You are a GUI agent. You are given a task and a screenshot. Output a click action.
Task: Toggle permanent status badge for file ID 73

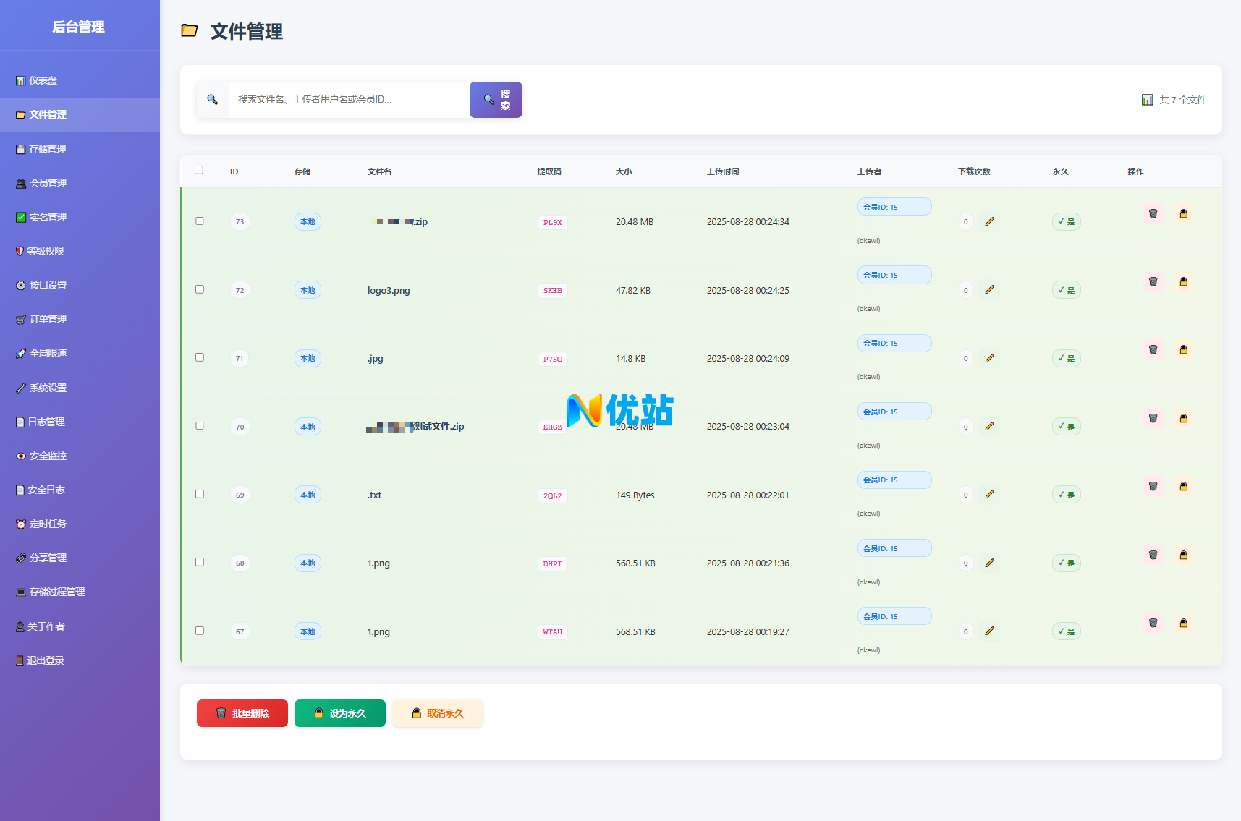pos(1066,221)
